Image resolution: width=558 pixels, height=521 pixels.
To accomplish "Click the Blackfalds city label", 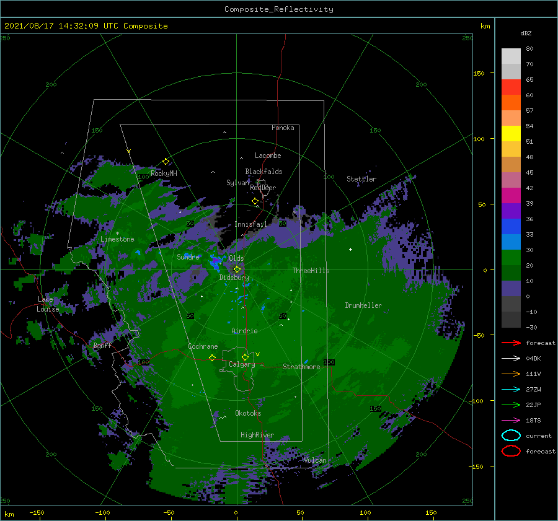I will coord(263,172).
